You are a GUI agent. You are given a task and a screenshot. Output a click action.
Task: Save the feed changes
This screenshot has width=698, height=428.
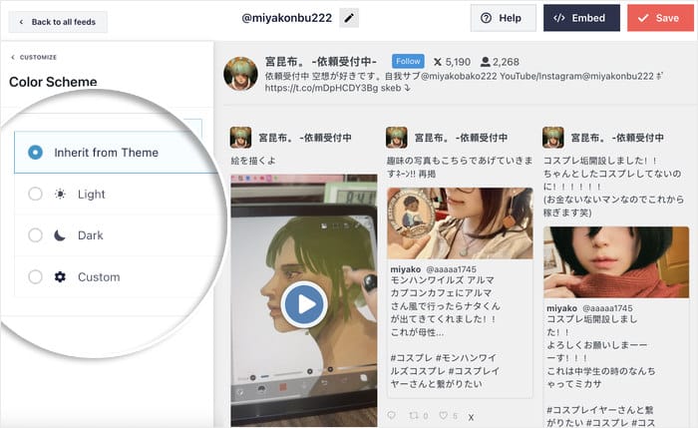pos(659,18)
